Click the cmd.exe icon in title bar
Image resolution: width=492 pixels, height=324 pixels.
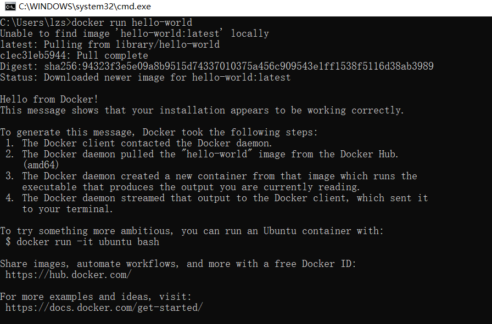pyautogui.click(x=10, y=6)
